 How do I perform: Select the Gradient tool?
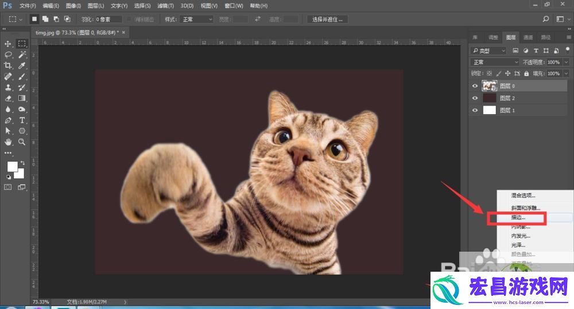coord(22,99)
